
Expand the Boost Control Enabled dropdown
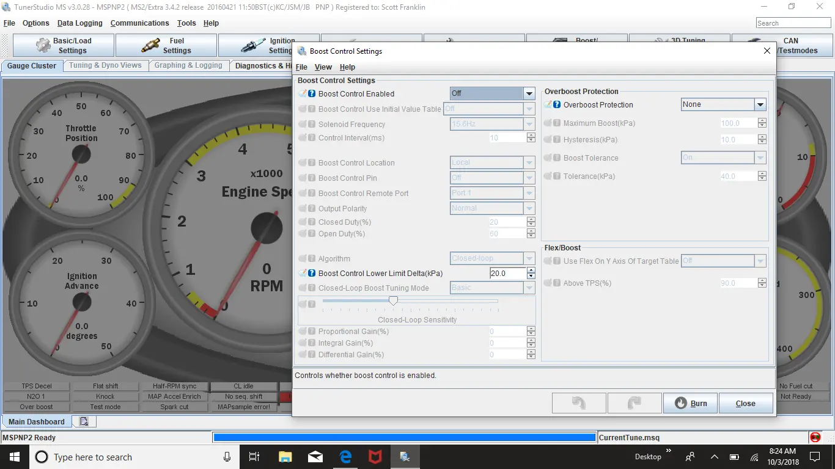pyautogui.click(x=529, y=93)
